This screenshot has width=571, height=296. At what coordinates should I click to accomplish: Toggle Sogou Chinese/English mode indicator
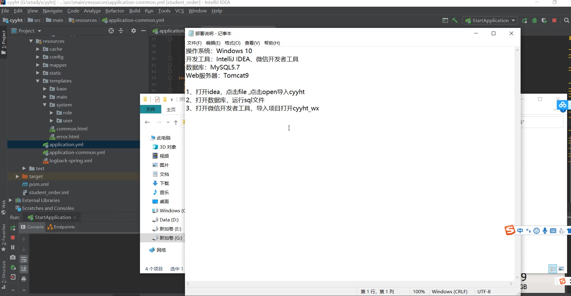click(520, 231)
